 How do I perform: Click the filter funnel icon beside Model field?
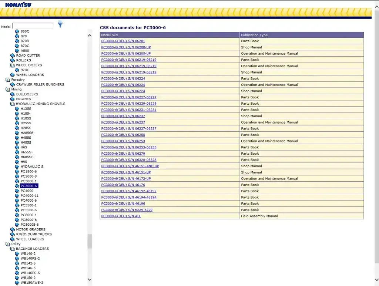60,24
